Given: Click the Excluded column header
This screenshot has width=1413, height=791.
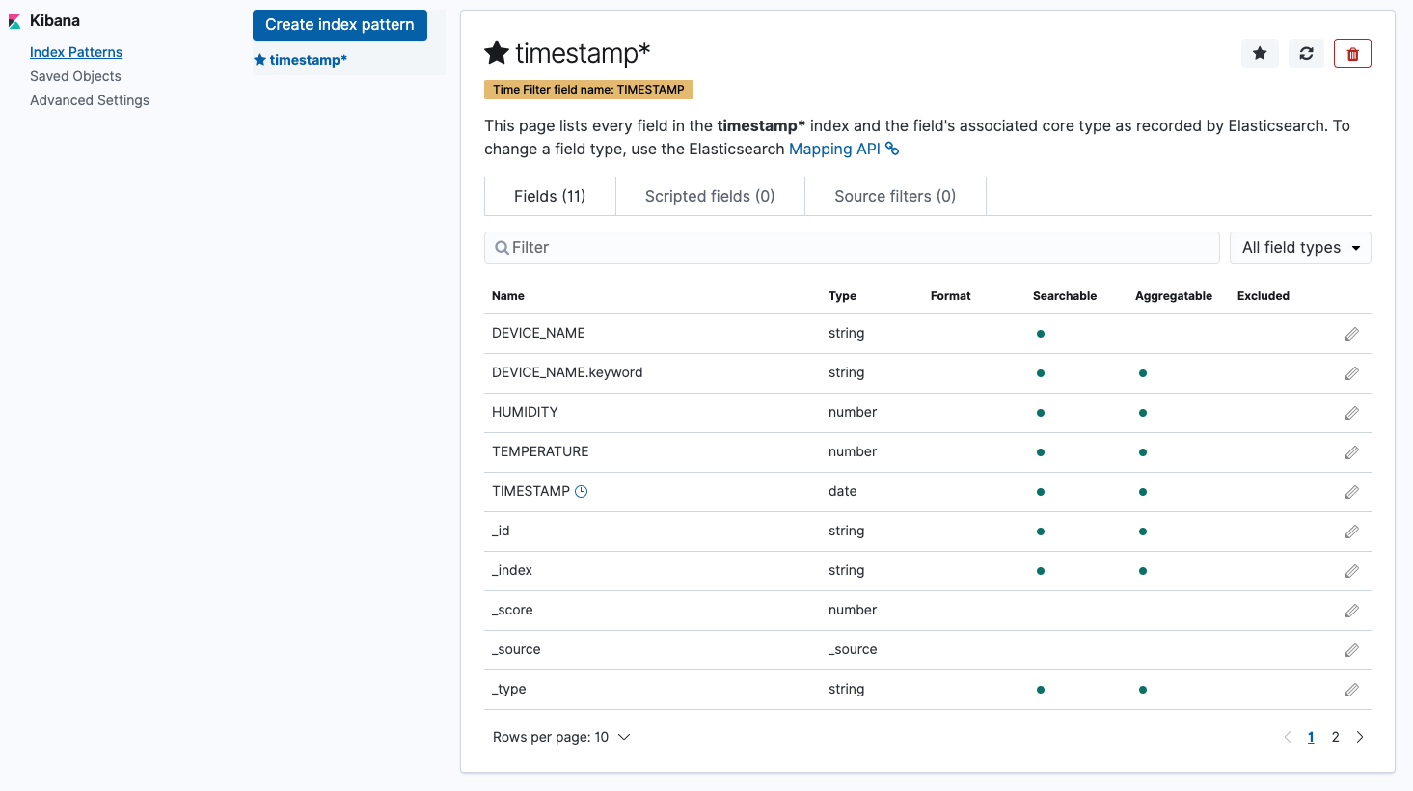Looking at the screenshot, I should pyautogui.click(x=1264, y=296).
